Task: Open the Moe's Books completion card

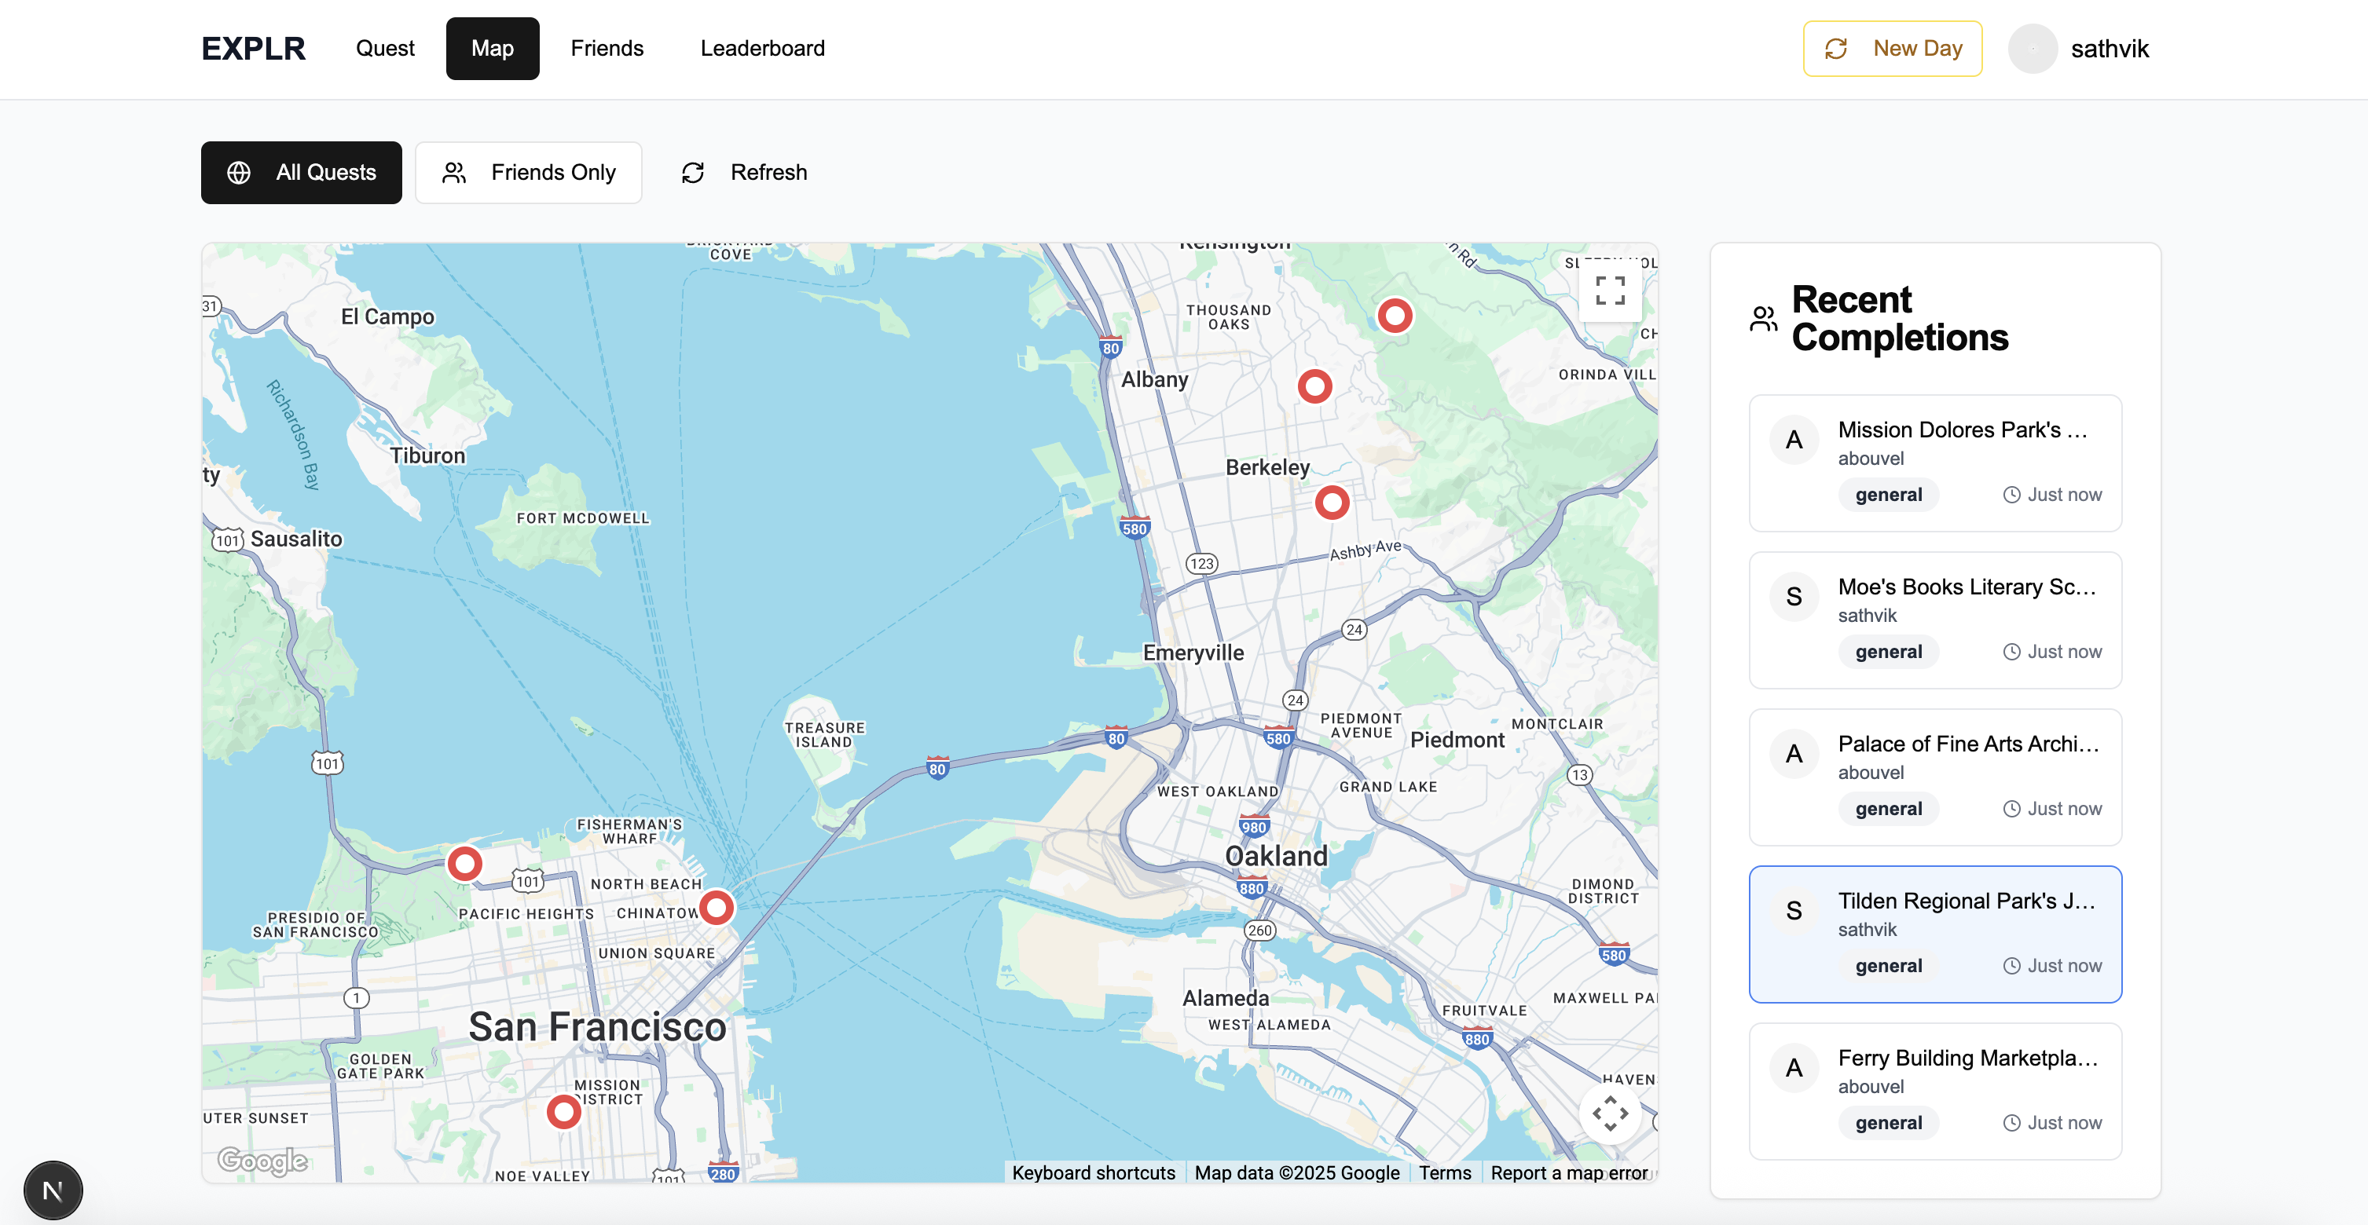Action: point(1934,620)
